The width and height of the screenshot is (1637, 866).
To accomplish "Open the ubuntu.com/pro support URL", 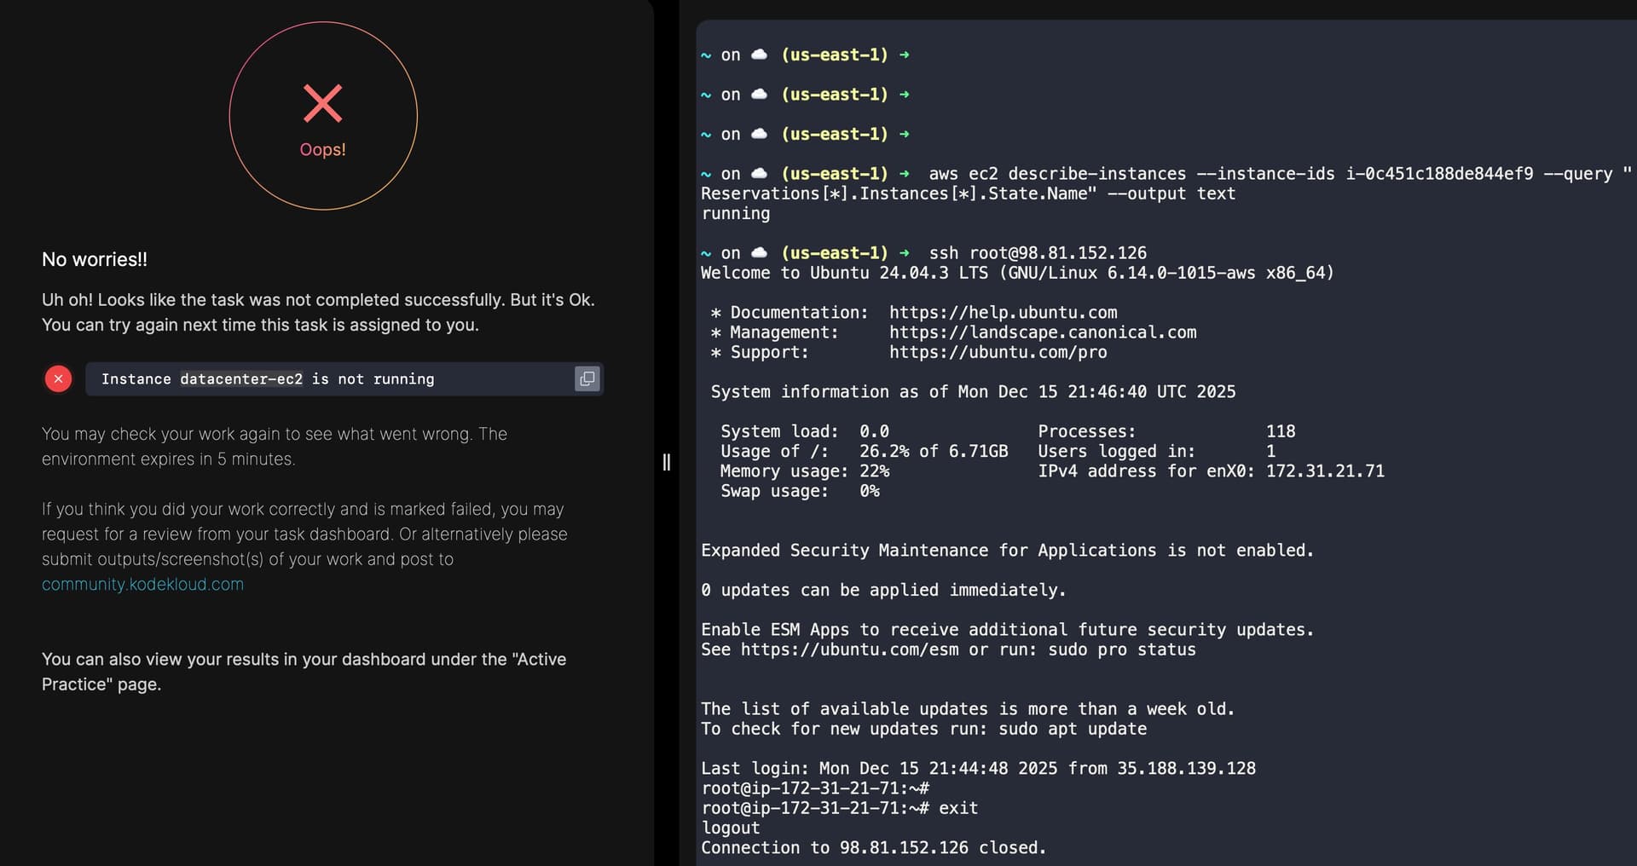I will pyautogui.click(x=998, y=352).
